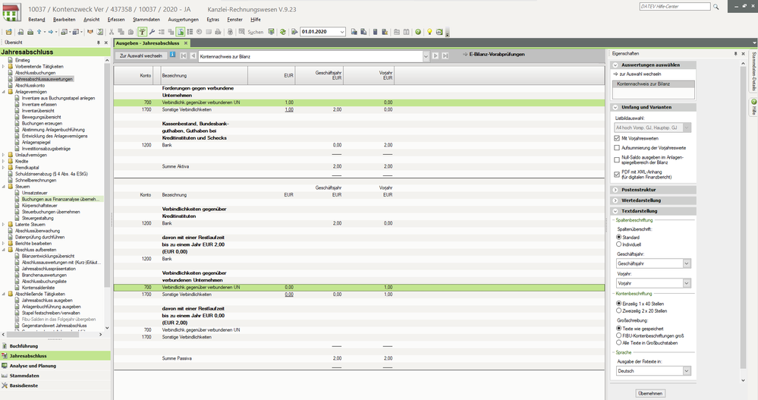Switch to Buchführung navigation section

(55, 346)
